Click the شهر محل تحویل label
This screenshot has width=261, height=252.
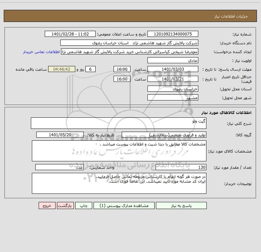click(237, 98)
